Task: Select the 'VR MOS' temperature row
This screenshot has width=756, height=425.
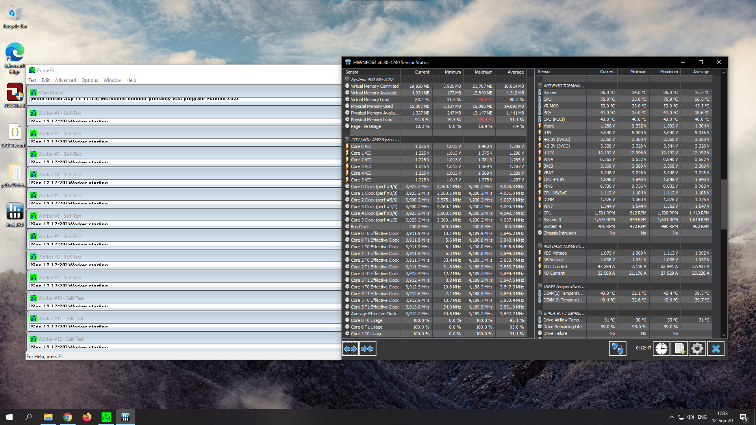Action: 624,106
